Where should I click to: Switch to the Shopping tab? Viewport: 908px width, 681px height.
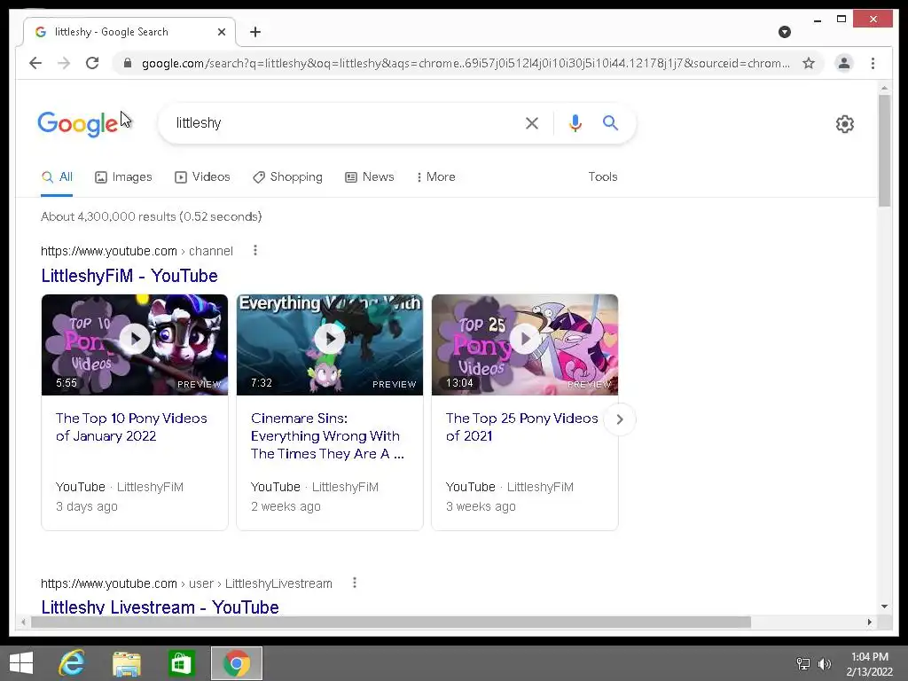point(288,177)
